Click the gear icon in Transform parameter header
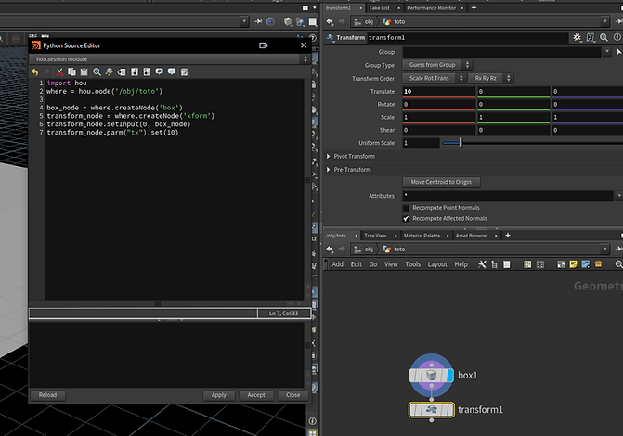Viewport: 623px width, 436px height. coord(577,37)
